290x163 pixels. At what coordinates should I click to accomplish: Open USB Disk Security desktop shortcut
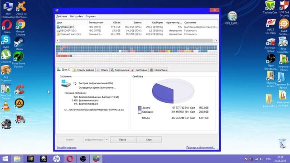(285, 9)
